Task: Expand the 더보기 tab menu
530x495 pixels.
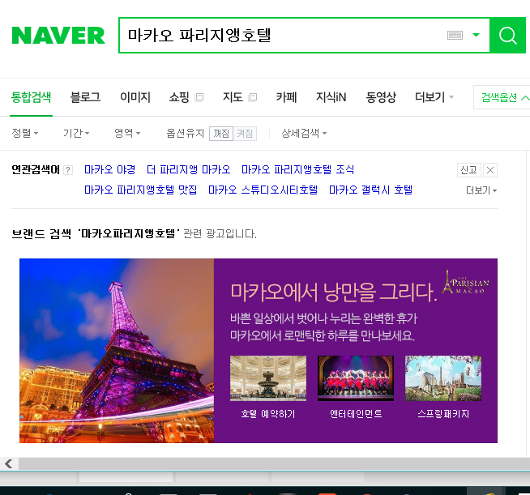Action: pos(434,97)
